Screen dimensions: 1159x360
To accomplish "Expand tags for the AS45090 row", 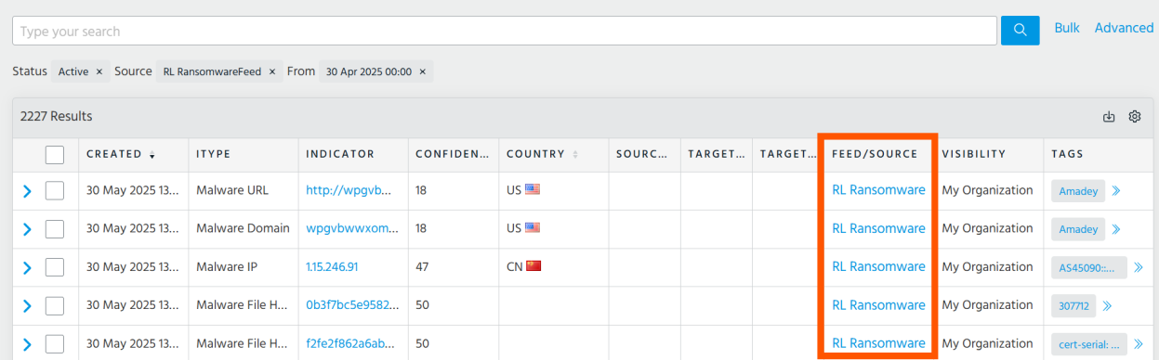I will [1139, 267].
